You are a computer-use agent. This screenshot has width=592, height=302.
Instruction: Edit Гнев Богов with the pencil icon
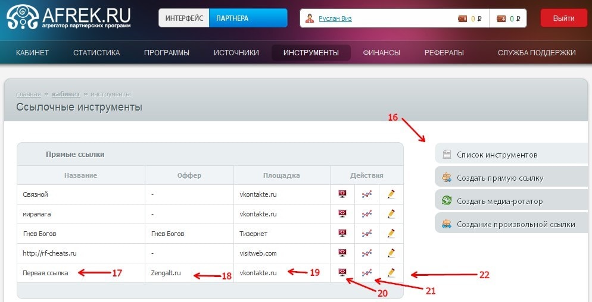click(x=391, y=234)
